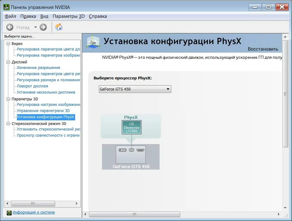Collapse the Видео tree node
Screen dimensions: 292x221
click(x=8, y=43)
